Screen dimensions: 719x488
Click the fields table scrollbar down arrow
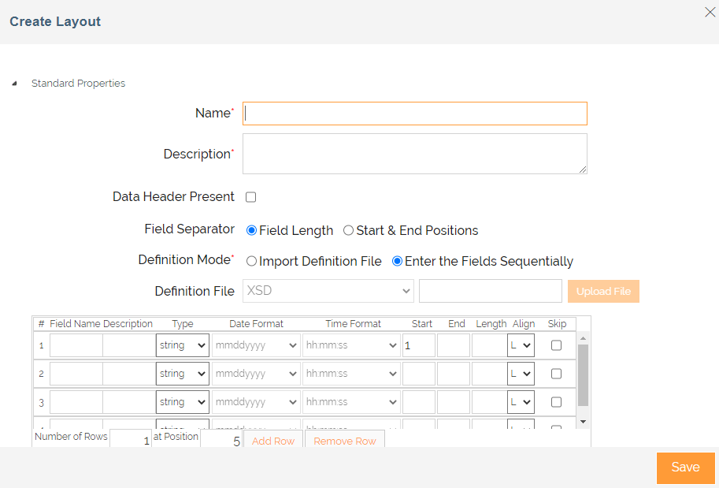583,422
